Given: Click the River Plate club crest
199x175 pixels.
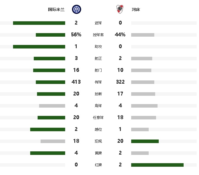Looking at the screenshot, I should coord(120,9).
